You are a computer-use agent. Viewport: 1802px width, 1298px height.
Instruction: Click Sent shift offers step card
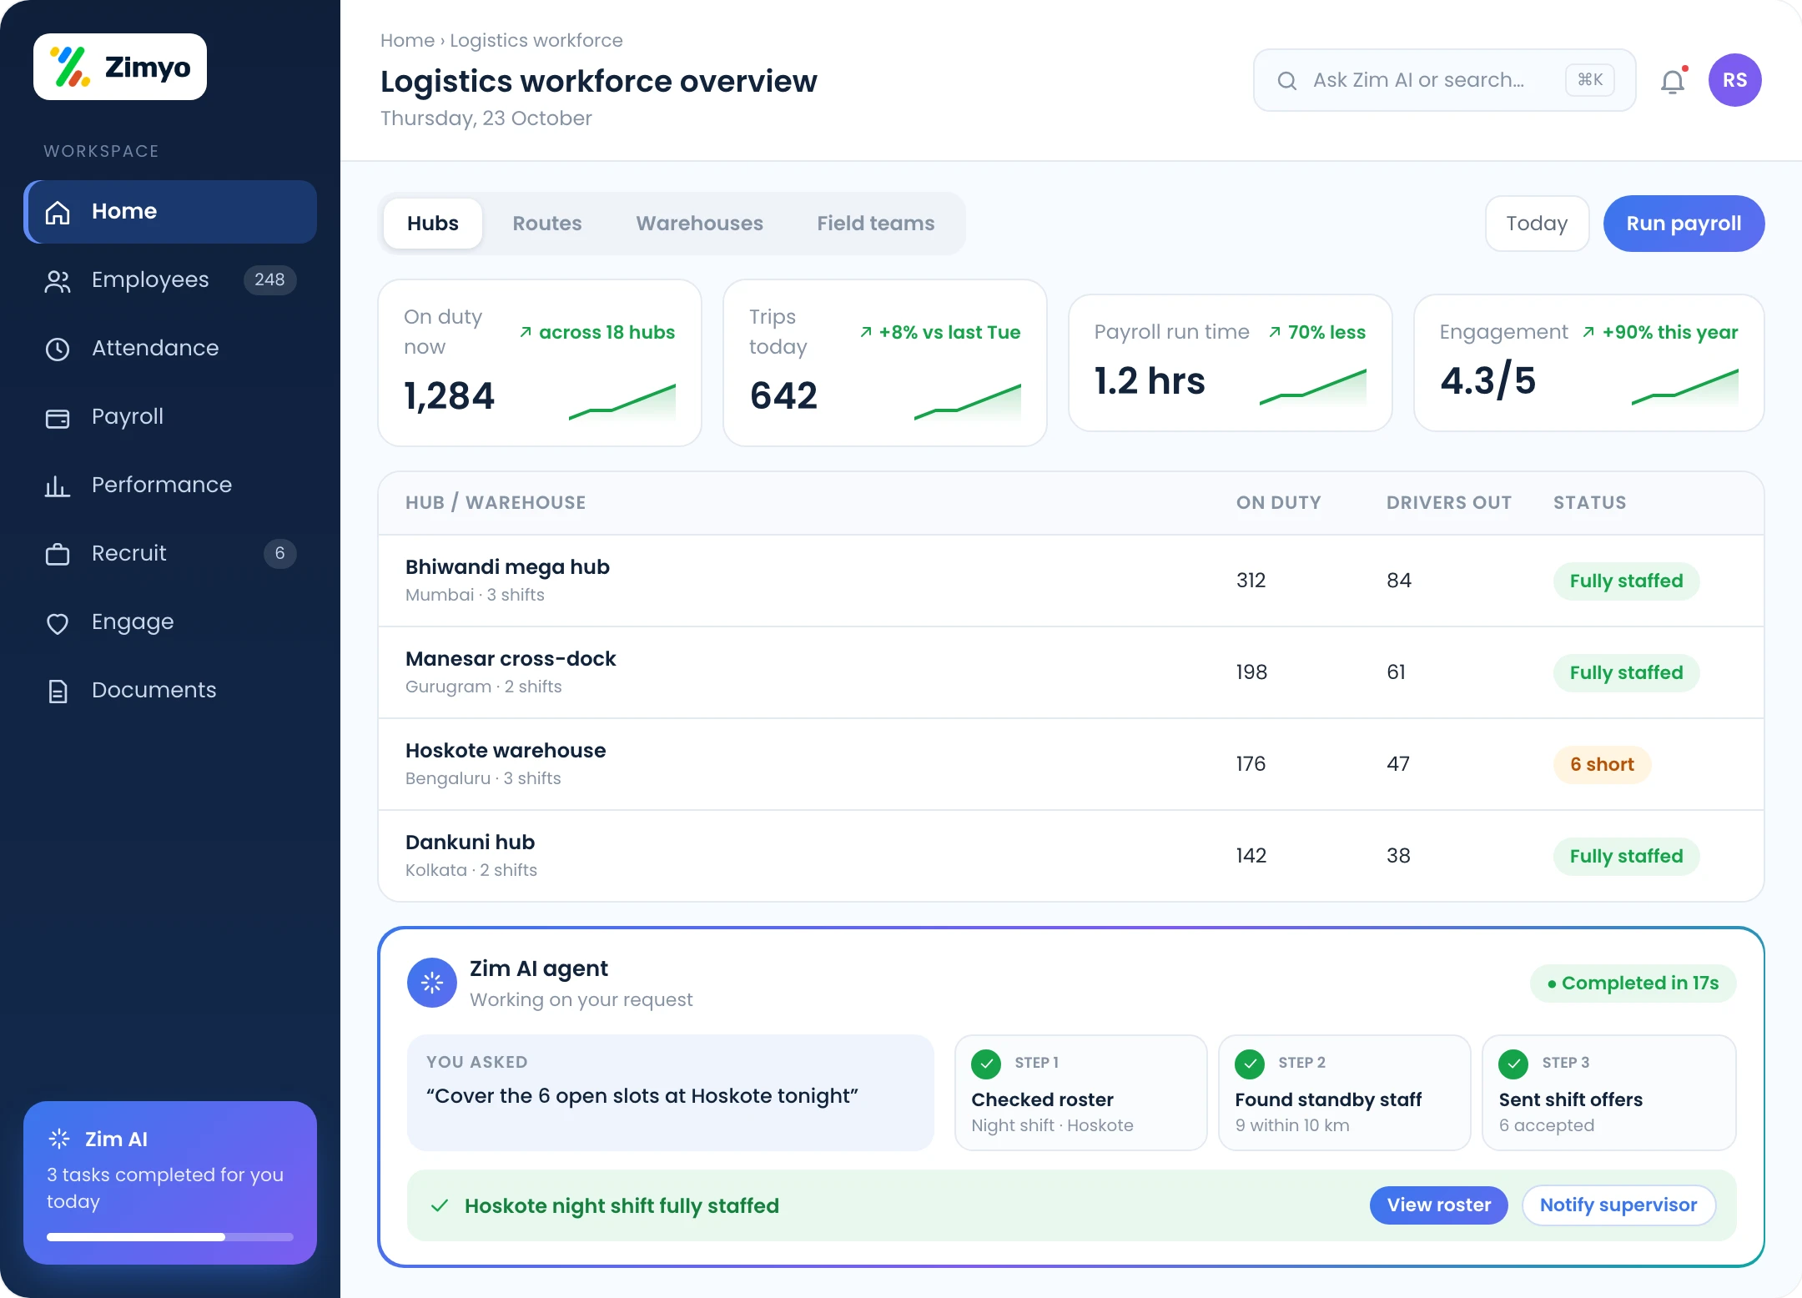[x=1609, y=1093]
